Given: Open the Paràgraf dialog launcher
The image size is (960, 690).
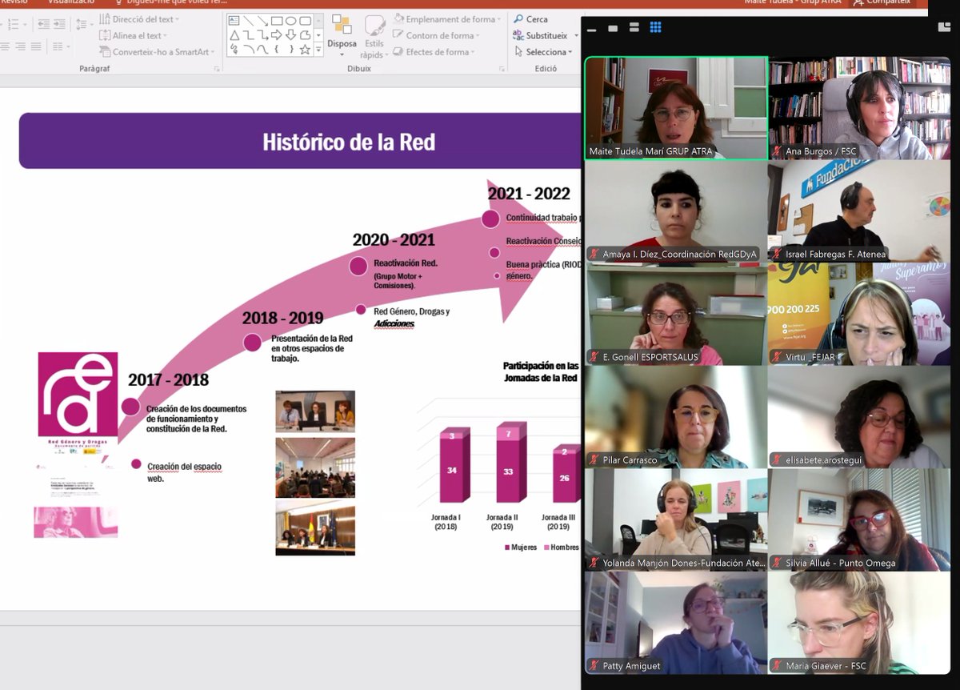Looking at the screenshot, I should [x=217, y=69].
